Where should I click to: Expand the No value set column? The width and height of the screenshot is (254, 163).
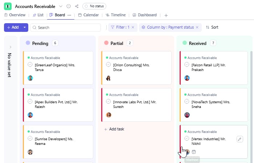pos(10,47)
